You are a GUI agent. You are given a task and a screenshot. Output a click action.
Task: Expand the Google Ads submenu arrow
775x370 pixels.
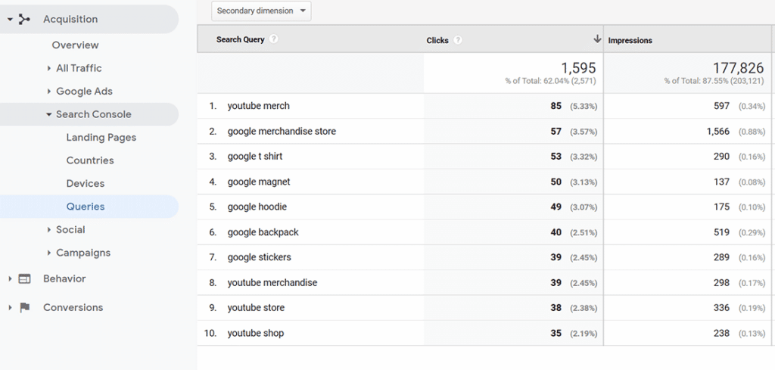(x=49, y=92)
